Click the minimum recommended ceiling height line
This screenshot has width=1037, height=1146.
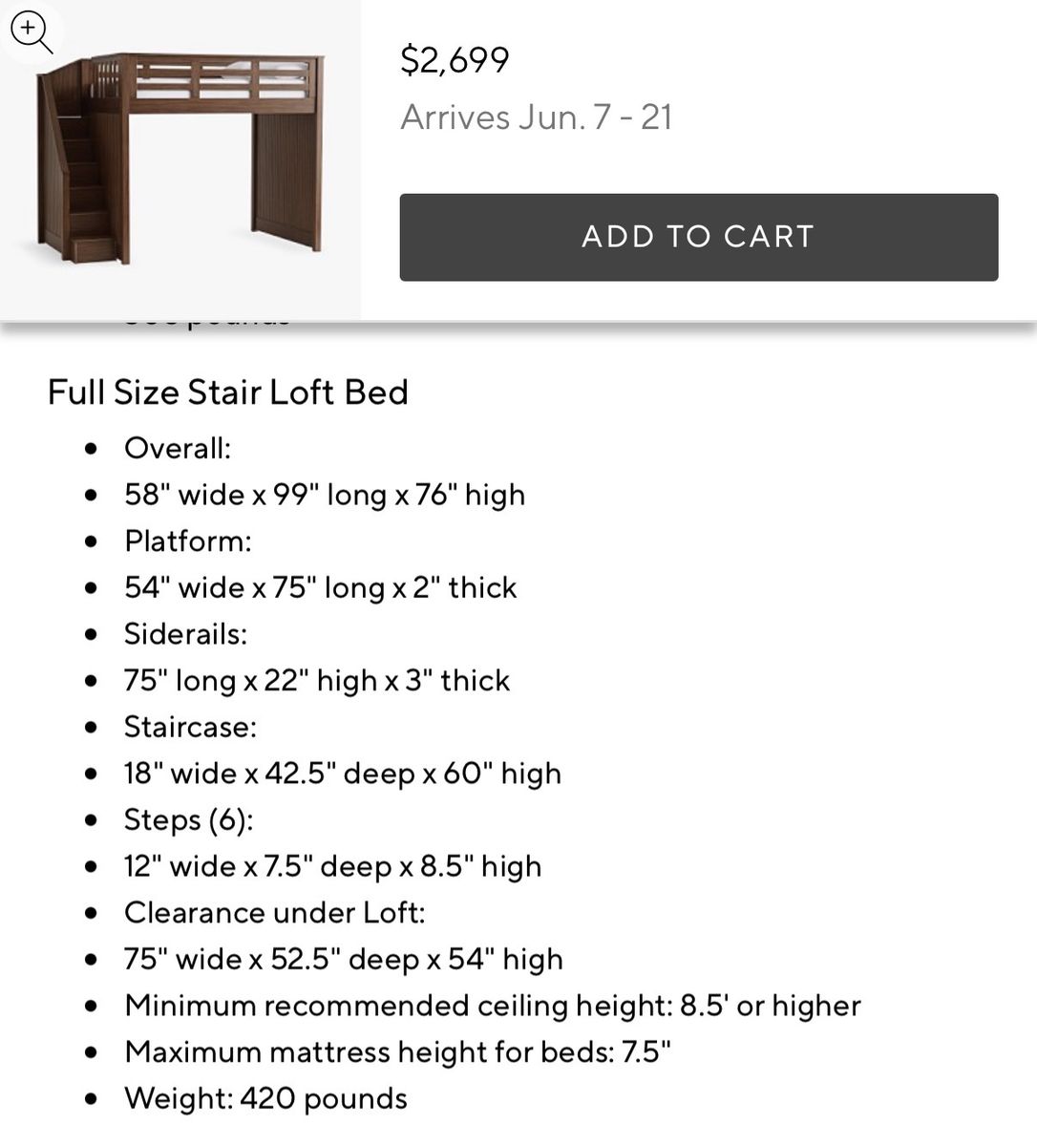pyautogui.click(x=493, y=1005)
